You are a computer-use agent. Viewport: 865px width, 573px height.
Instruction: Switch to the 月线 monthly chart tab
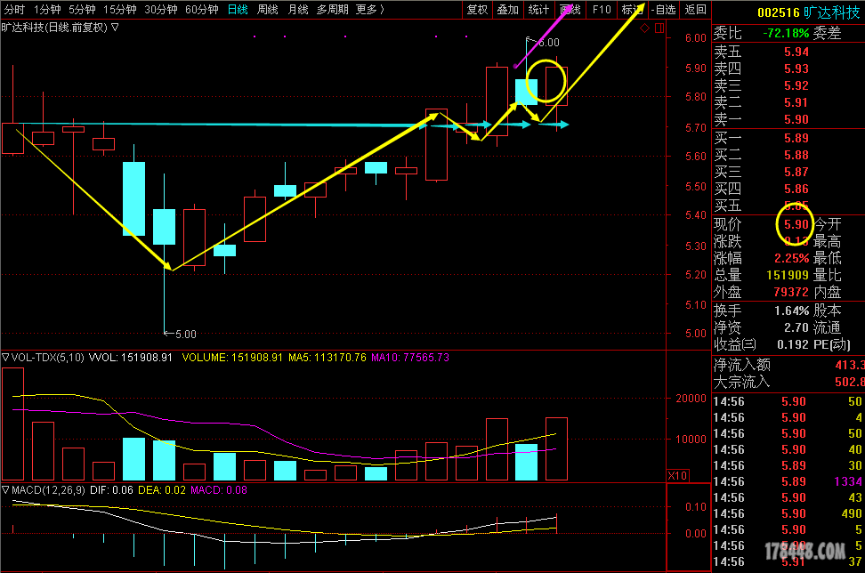point(298,10)
